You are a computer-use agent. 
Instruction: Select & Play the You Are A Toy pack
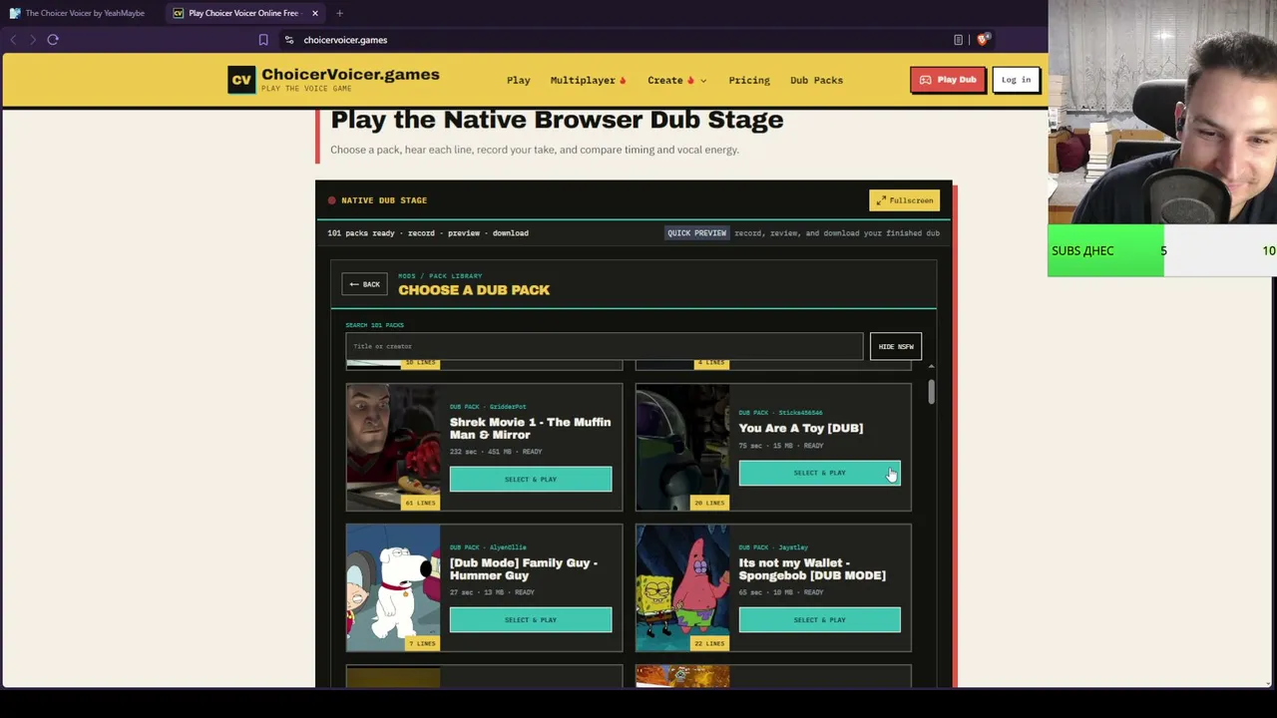819,473
